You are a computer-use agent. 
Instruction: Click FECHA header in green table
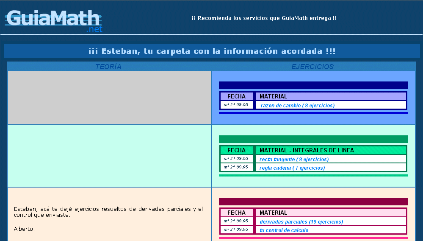coord(237,150)
